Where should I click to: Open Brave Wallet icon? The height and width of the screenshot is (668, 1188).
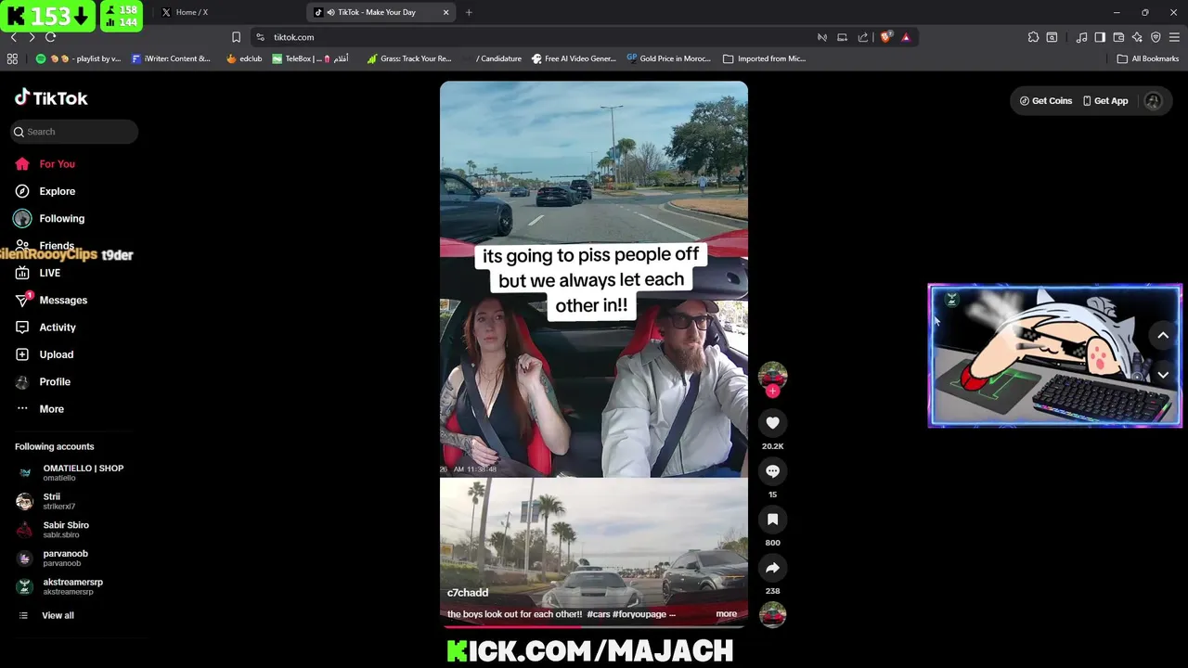1118,37
